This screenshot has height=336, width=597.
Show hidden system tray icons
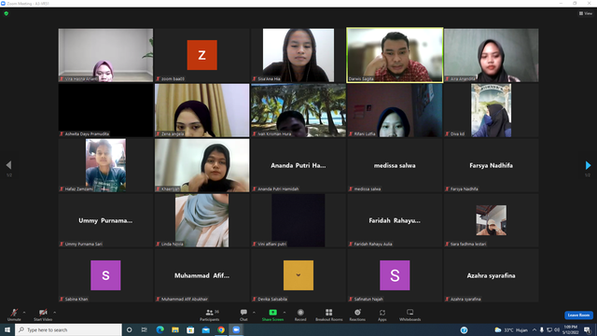[535, 329]
